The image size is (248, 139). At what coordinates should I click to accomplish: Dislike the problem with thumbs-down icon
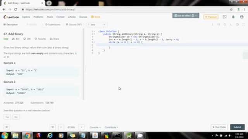24,39
